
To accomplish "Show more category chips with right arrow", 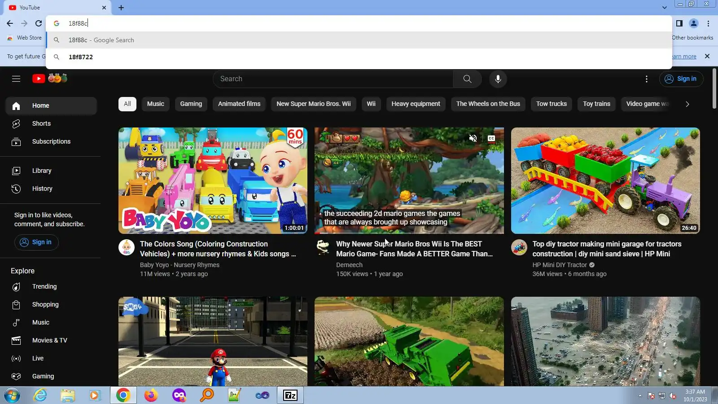I will tap(687, 104).
